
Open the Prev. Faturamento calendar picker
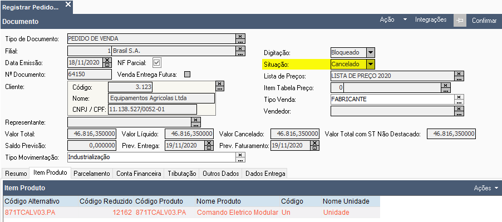pyautogui.click(x=315, y=148)
